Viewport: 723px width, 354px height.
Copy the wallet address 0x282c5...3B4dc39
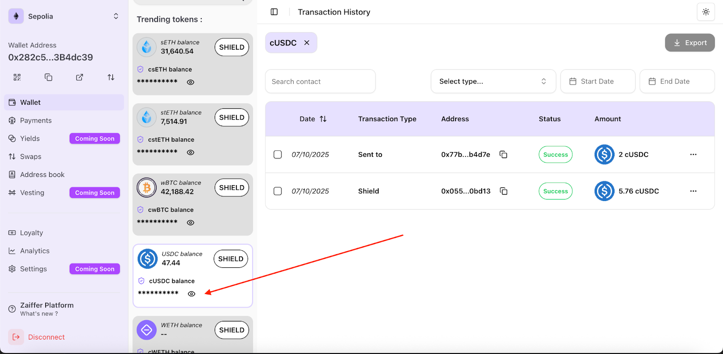(x=48, y=77)
